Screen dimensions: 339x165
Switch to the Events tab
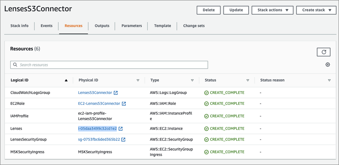pyautogui.click(x=47, y=26)
